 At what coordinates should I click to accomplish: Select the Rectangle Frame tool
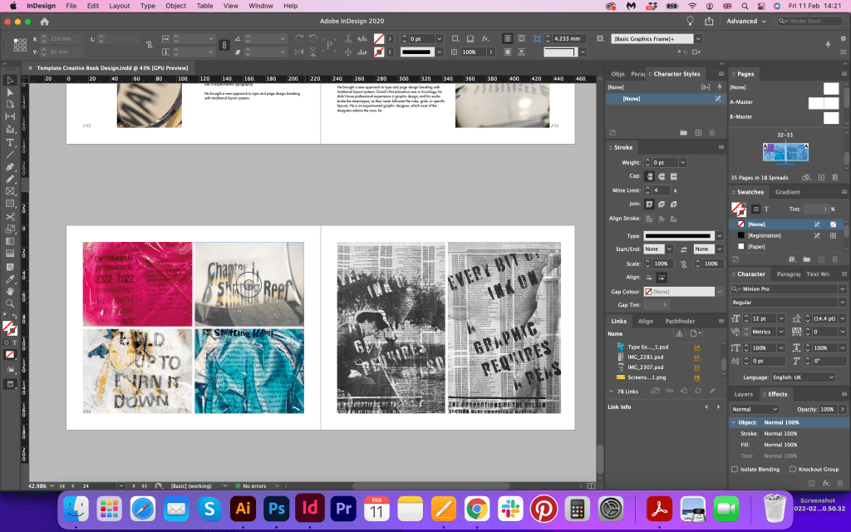click(x=10, y=191)
